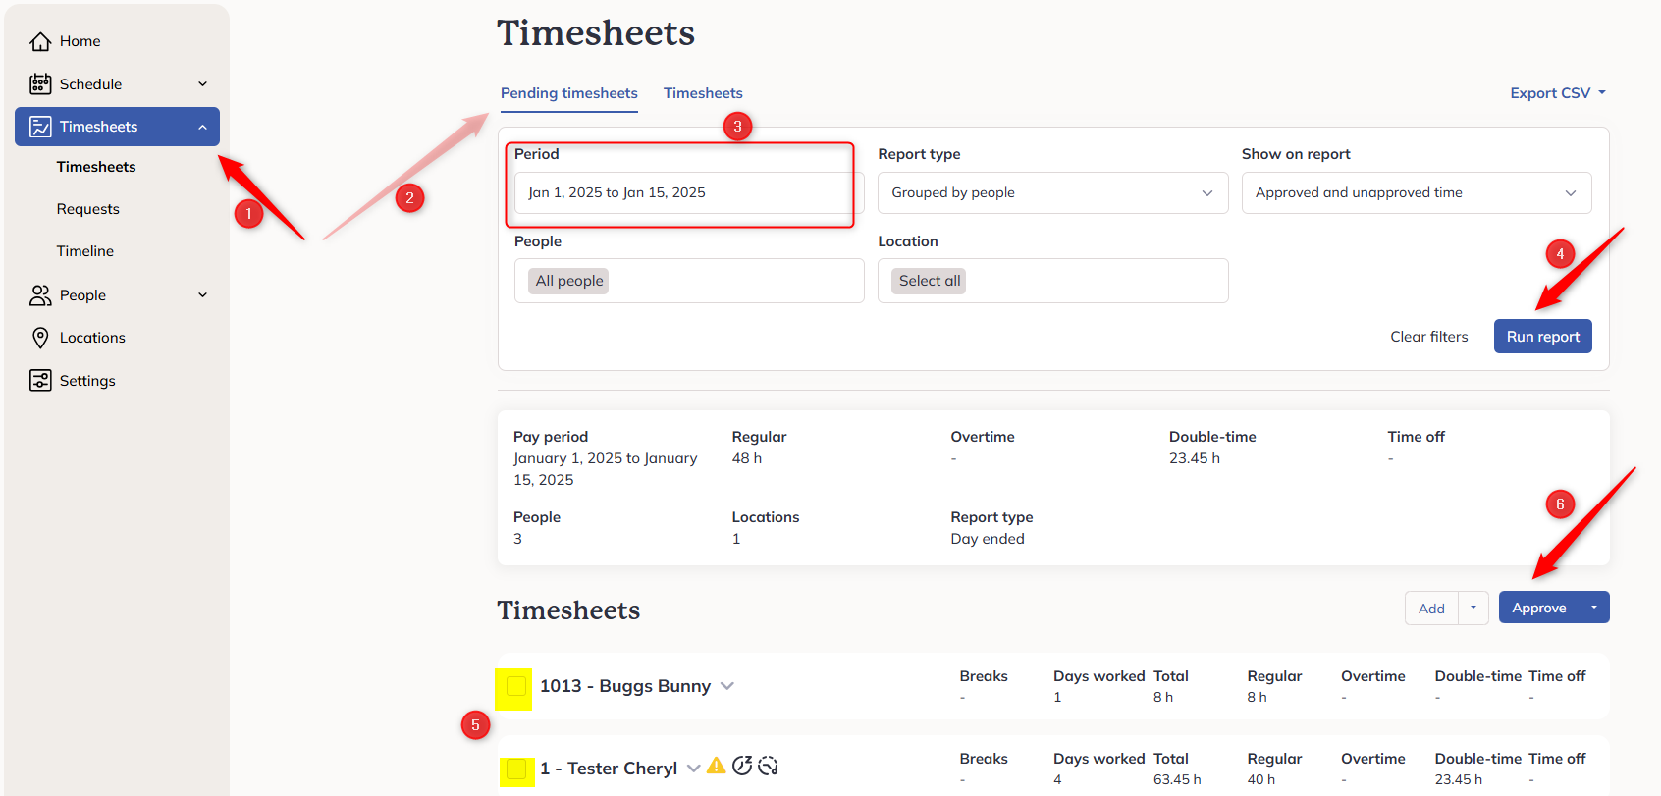
Task: Click the Home house icon in sidebar
Action: [40, 41]
